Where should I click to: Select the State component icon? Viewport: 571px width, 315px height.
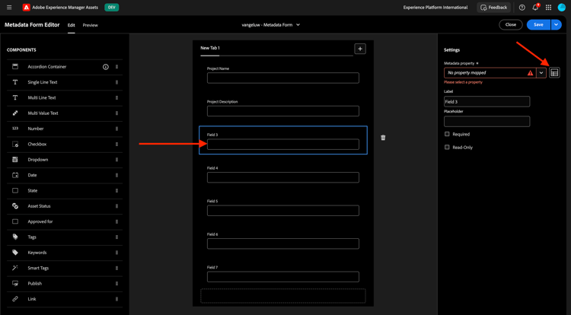15,191
